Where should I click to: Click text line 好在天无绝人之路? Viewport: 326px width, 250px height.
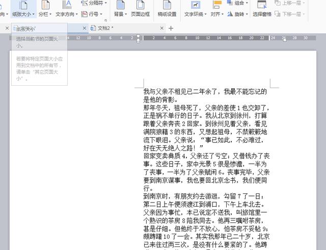point(173,148)
